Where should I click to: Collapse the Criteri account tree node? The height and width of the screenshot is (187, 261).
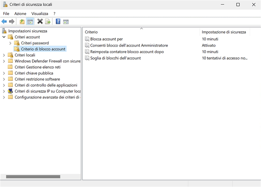tap(4, 37)
